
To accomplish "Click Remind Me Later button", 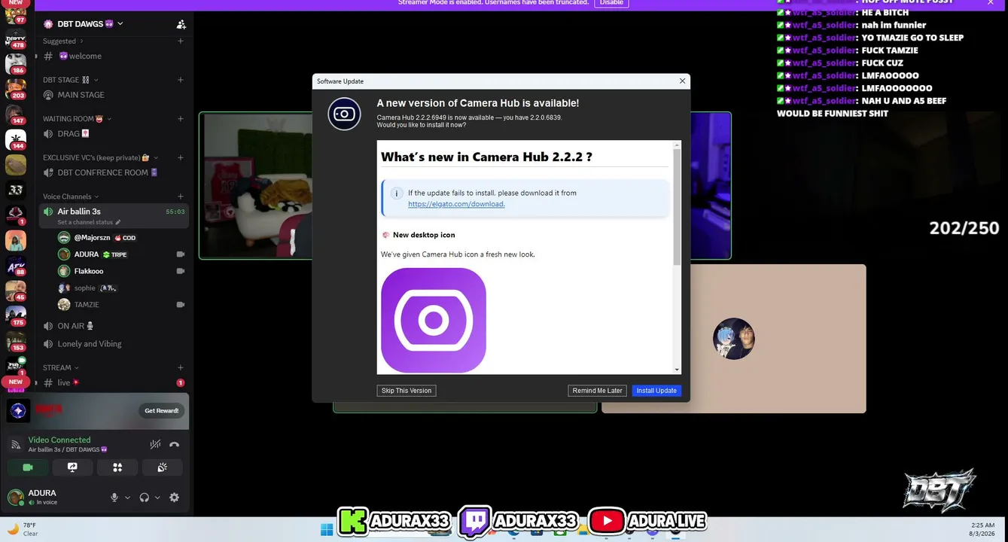I will (x=598, y=391).
